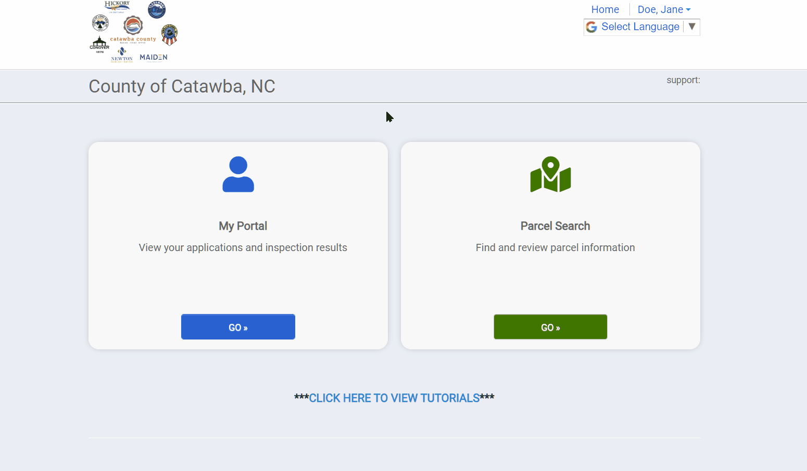The height and width of the screenshot is (471, 807).
Task: Expand the Select Language dropdown
Action: click(640, 27)
